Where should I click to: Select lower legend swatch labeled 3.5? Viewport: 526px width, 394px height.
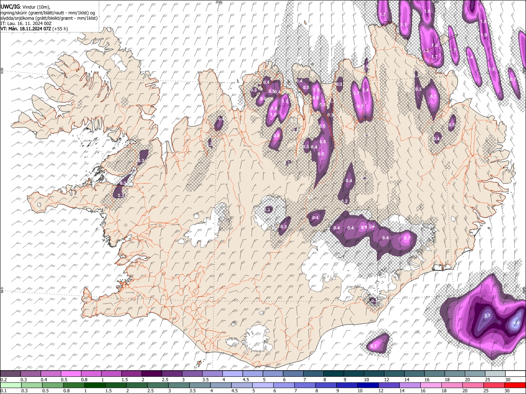(x=200, y=385)
